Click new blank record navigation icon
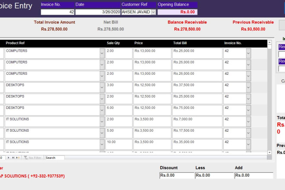Viewport: 285px width, 190px height. [18, 158]
